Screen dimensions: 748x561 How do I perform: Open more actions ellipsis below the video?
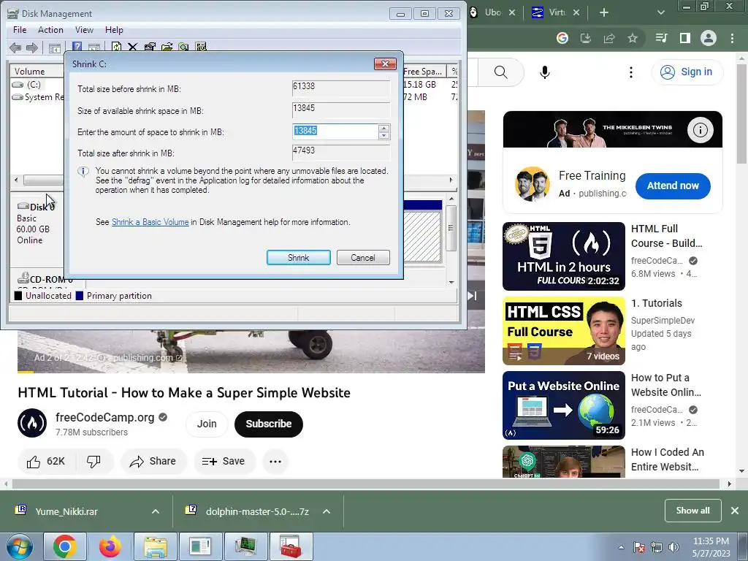point(275,462)
